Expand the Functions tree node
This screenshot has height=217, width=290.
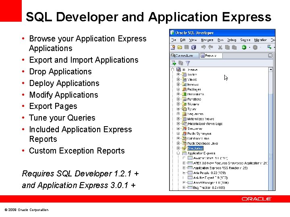point(178,99)
